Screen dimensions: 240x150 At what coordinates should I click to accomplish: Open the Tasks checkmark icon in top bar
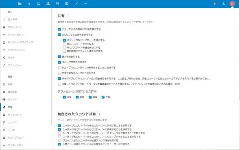(x=76, y=4)
